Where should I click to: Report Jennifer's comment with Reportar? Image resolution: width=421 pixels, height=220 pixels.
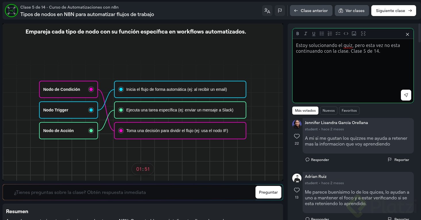click(398, 160)
